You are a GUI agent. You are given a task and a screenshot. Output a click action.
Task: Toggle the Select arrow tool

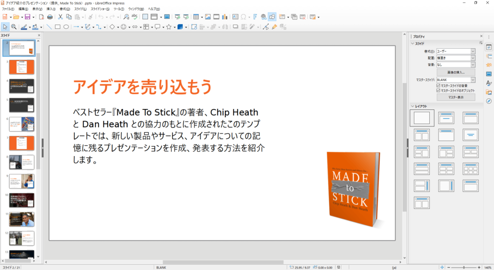click(5, 27)
